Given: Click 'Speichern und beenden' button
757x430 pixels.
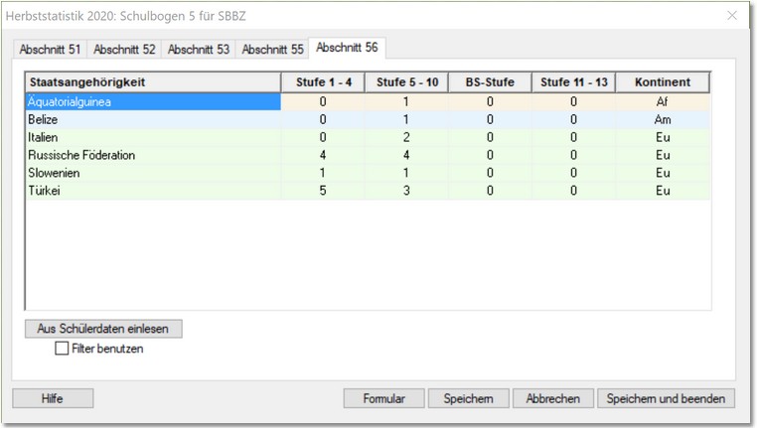Looking at the screenshot, I should (x=667, y=398).
